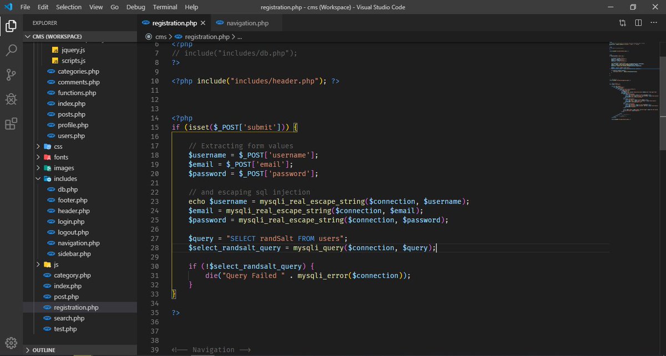Select the registration.php editor tab
This screenshot has height=356, width=666.
pyautogui.click(x=173, y=23)
